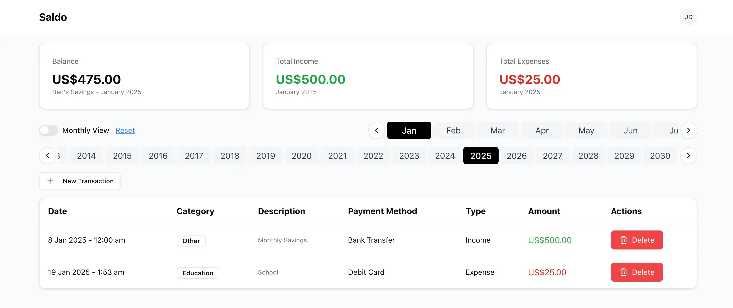Screen dimensions: 733x308
Task: Switch to the Feb month tab
Action: [453, 130]
